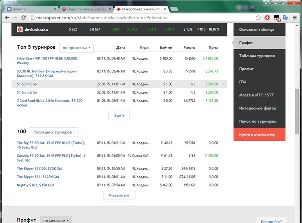Click the P 350.00 prize value
This screenshot has height=223, width=302.
pyautogui.click(x=211, y=156)
